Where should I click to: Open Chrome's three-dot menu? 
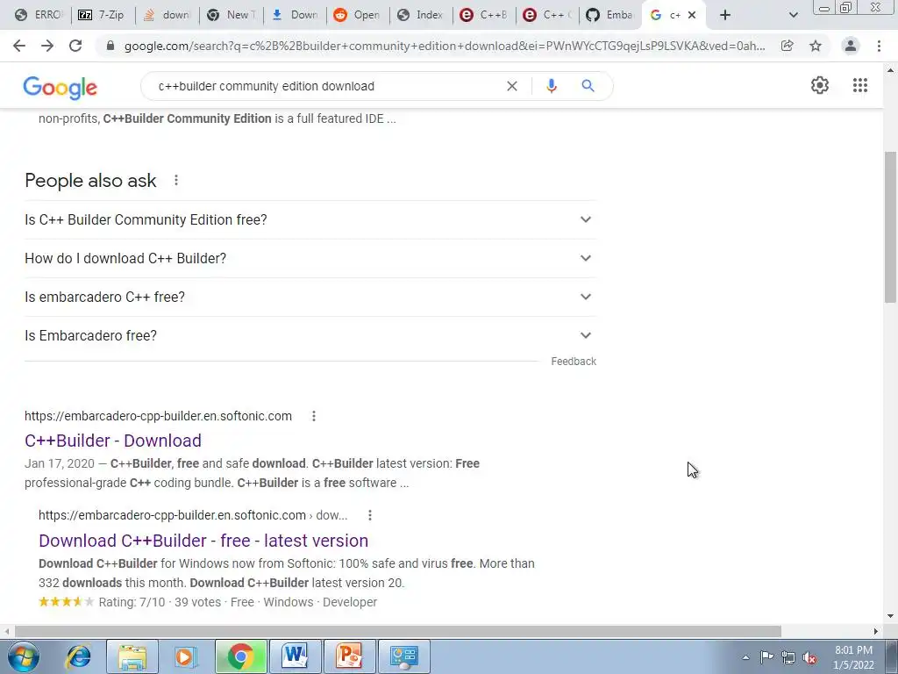[879, 46]
